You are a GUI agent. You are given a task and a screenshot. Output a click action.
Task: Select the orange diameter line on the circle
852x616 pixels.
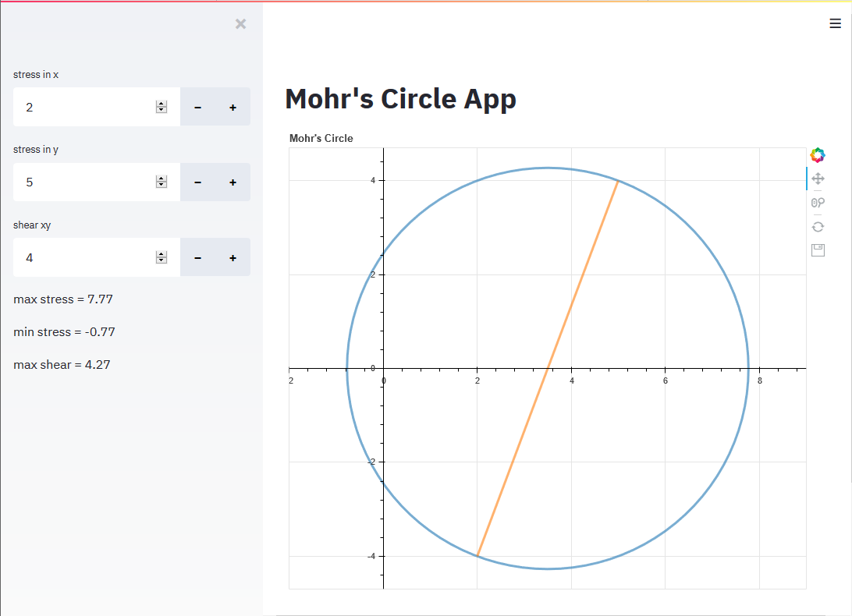pos(546,366)
